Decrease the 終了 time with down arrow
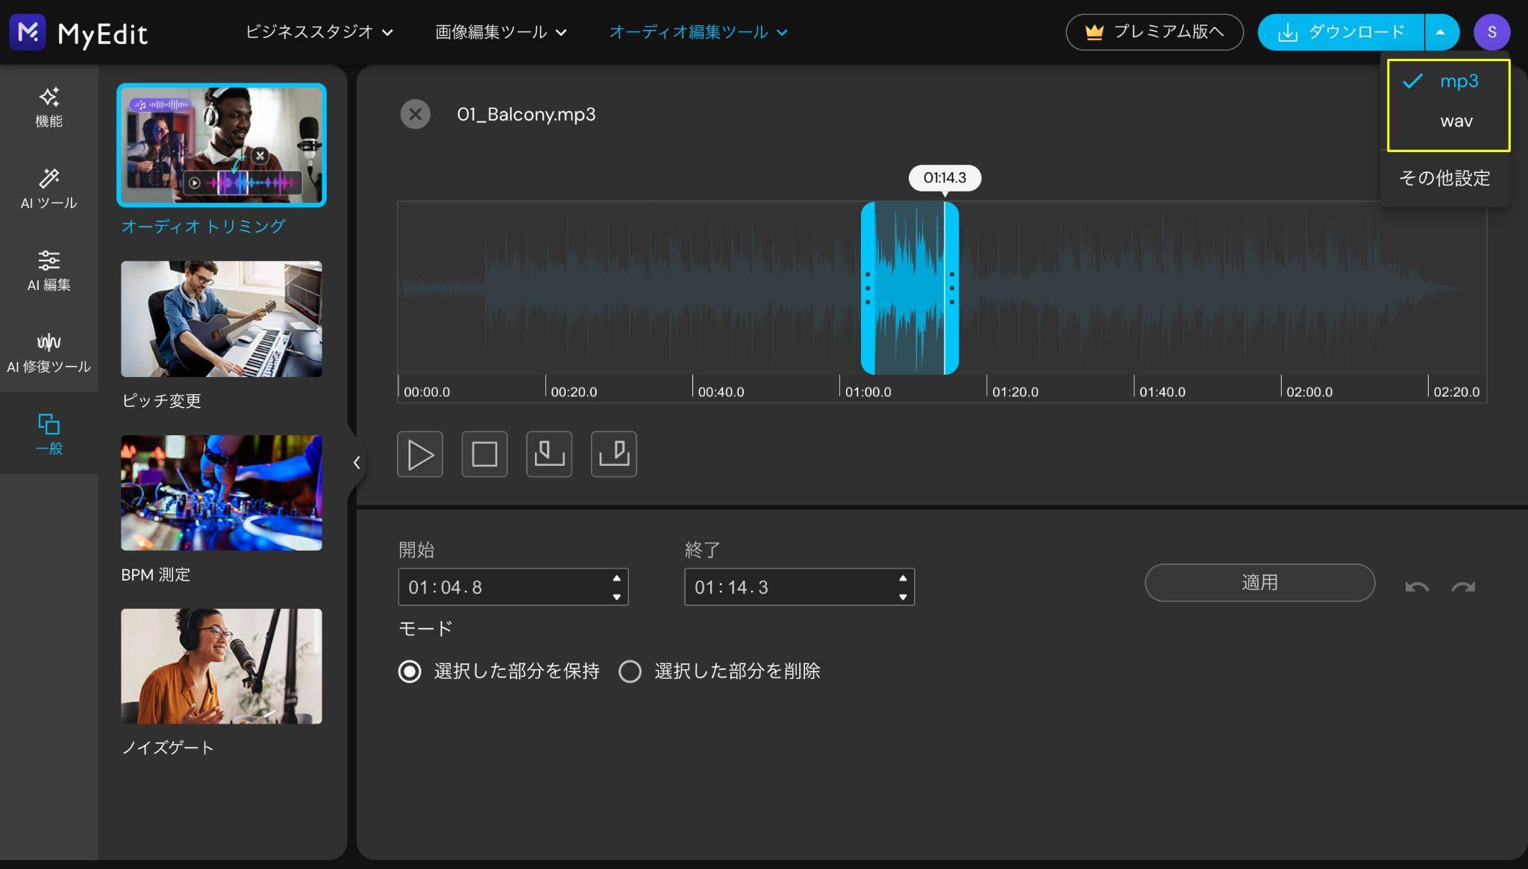This screenshot has width=1528, height=869. 903,597
